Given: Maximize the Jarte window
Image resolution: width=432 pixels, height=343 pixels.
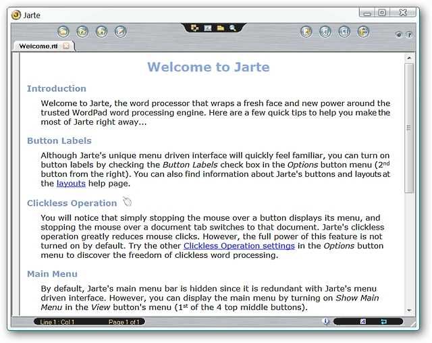Looking at the screenshot, I should coord(382,13).
